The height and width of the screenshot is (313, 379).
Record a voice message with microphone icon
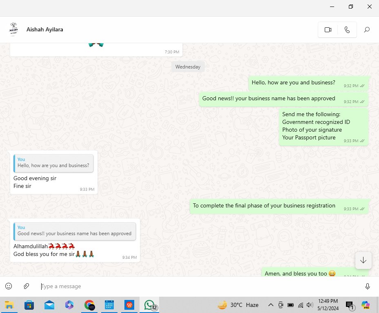368,286
